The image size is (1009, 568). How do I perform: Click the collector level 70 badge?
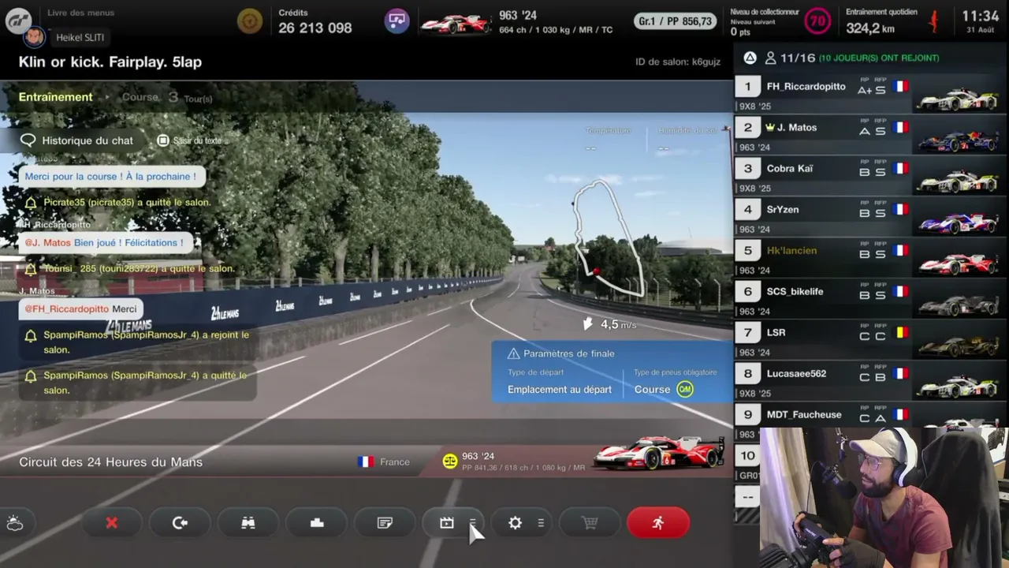click(817, 21)
